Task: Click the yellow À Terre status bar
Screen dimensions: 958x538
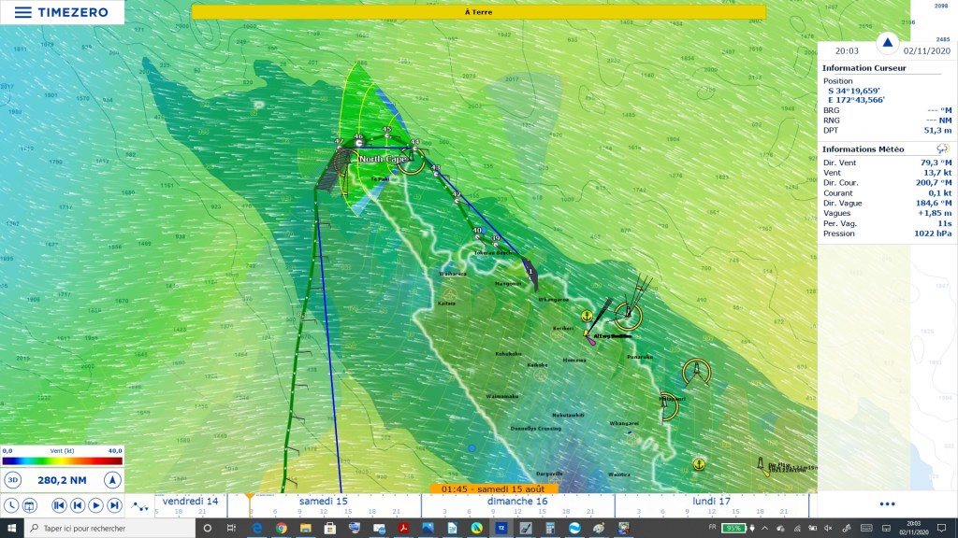Action: click(x=478, y=12)
